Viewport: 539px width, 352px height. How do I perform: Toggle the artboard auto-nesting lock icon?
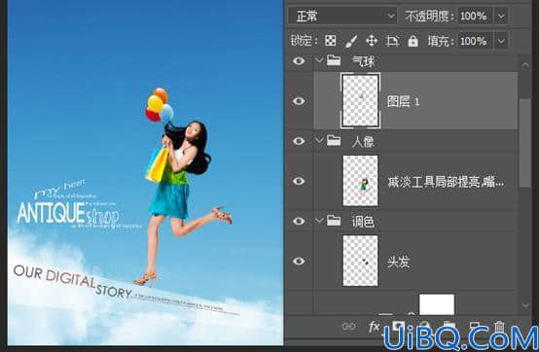392,41
